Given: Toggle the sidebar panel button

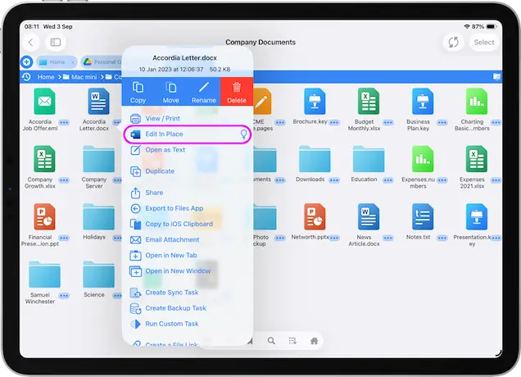Looking at the screenshot, I should point(55,42).
